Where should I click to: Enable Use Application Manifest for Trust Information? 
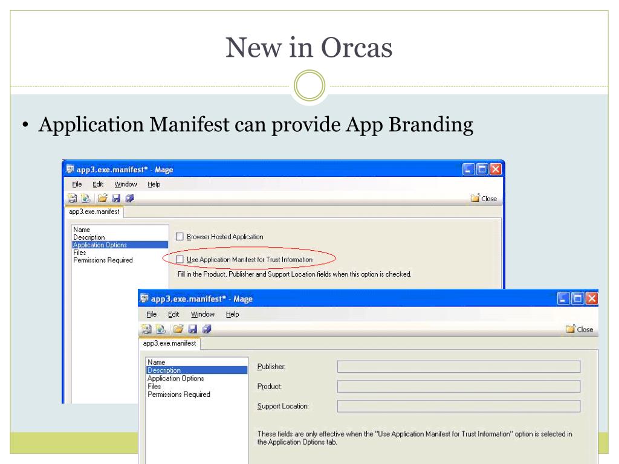[x=180, y=259]
